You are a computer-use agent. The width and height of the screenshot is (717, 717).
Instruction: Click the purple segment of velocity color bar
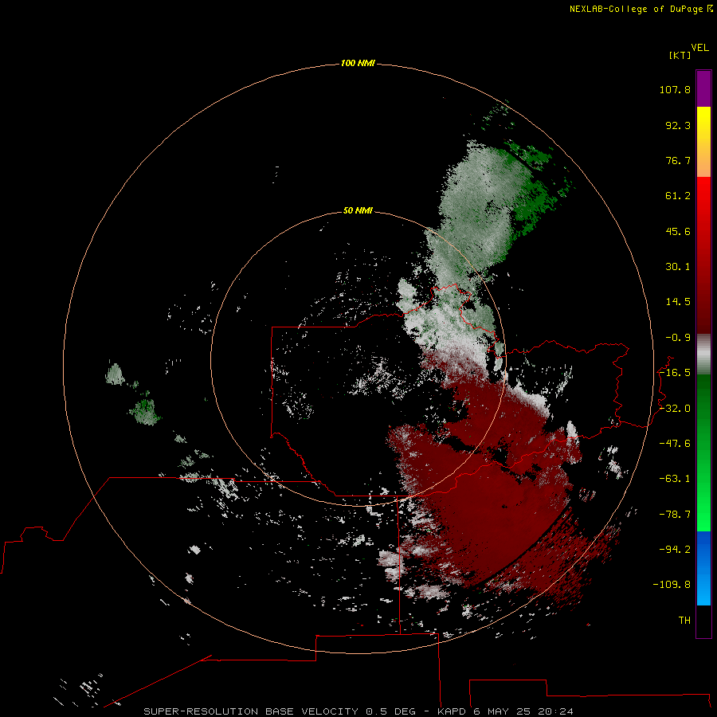pyautogui.click(x=703, y=88)
